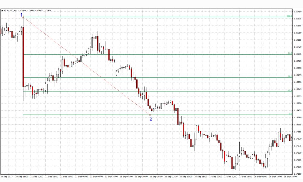Select Fibonacci anchor point labeled 2
Screen dimensions: 303x182
point(151,119)
